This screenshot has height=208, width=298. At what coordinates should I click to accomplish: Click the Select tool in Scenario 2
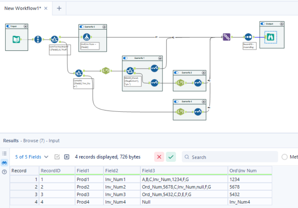[198, 83]
